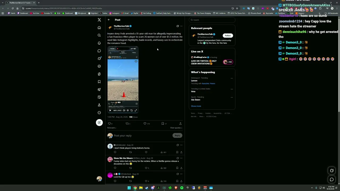Open Twitch bookmark in bookmarks bar

[x=11, y=13]
